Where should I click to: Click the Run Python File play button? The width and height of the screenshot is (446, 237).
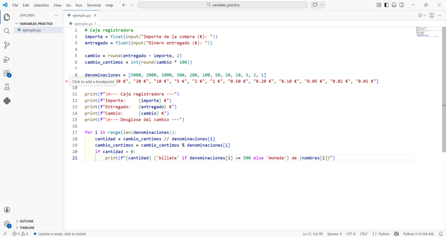point(420,15)
